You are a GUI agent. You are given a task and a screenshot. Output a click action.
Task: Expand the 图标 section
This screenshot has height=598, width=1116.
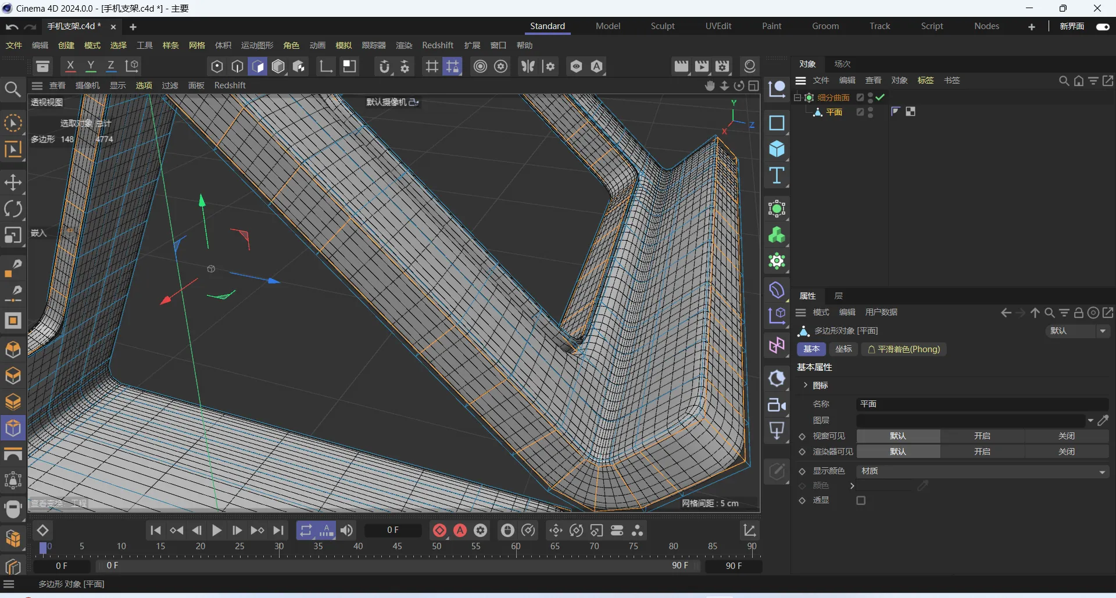(806, 385)
